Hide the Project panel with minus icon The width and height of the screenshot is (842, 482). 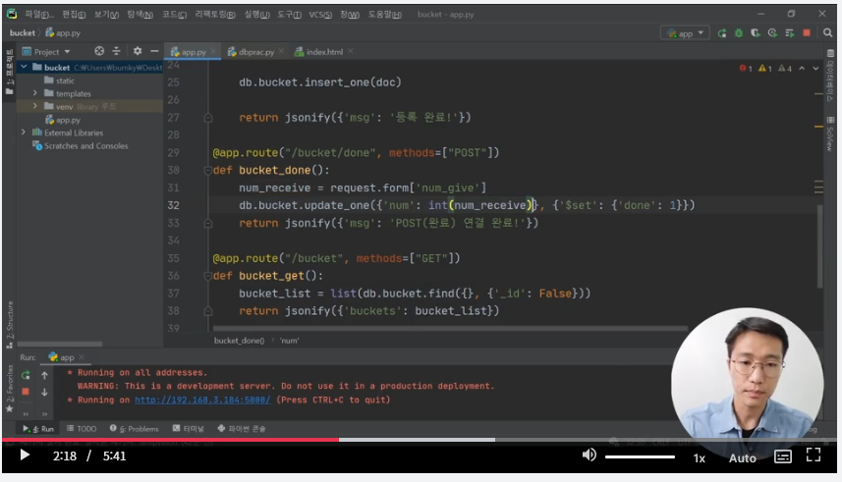[154, 51]
